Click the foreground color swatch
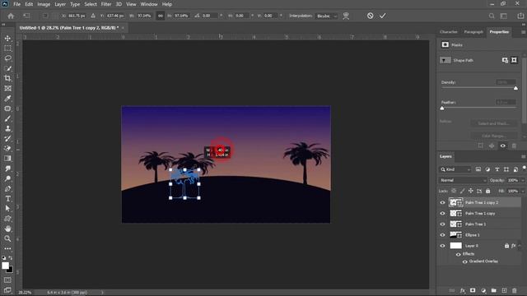The width and height of the screenshot is (527, 296). (x=5, y=266)
